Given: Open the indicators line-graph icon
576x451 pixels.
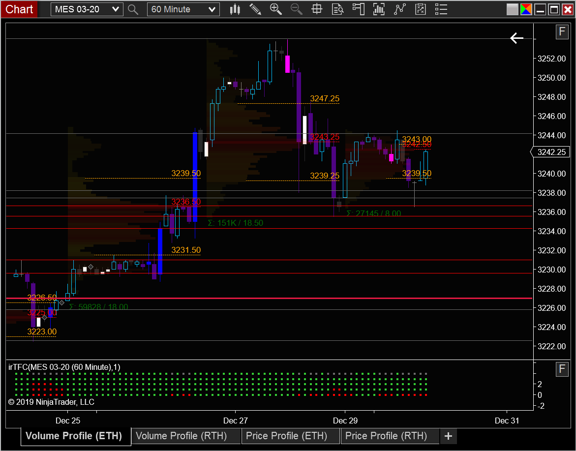Looking at the screenshot, I should click(x=399, y=9).
